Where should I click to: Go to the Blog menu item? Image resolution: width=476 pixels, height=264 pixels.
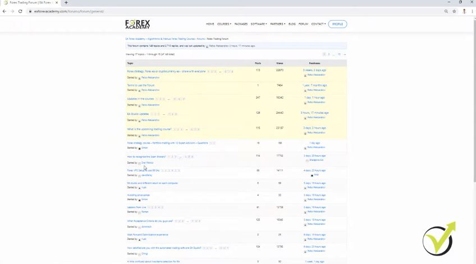pyautogui.click(x=292, y=24)
